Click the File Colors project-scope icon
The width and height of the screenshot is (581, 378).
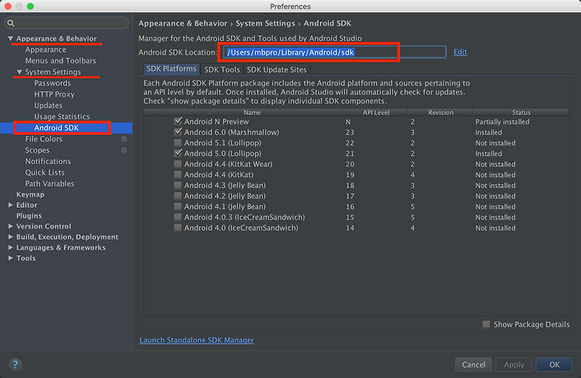(124, 139)
